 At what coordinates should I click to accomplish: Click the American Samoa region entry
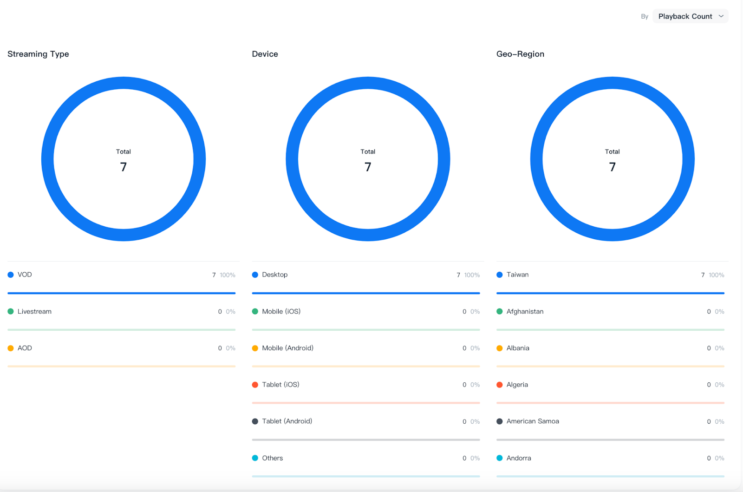pos(533,421)
